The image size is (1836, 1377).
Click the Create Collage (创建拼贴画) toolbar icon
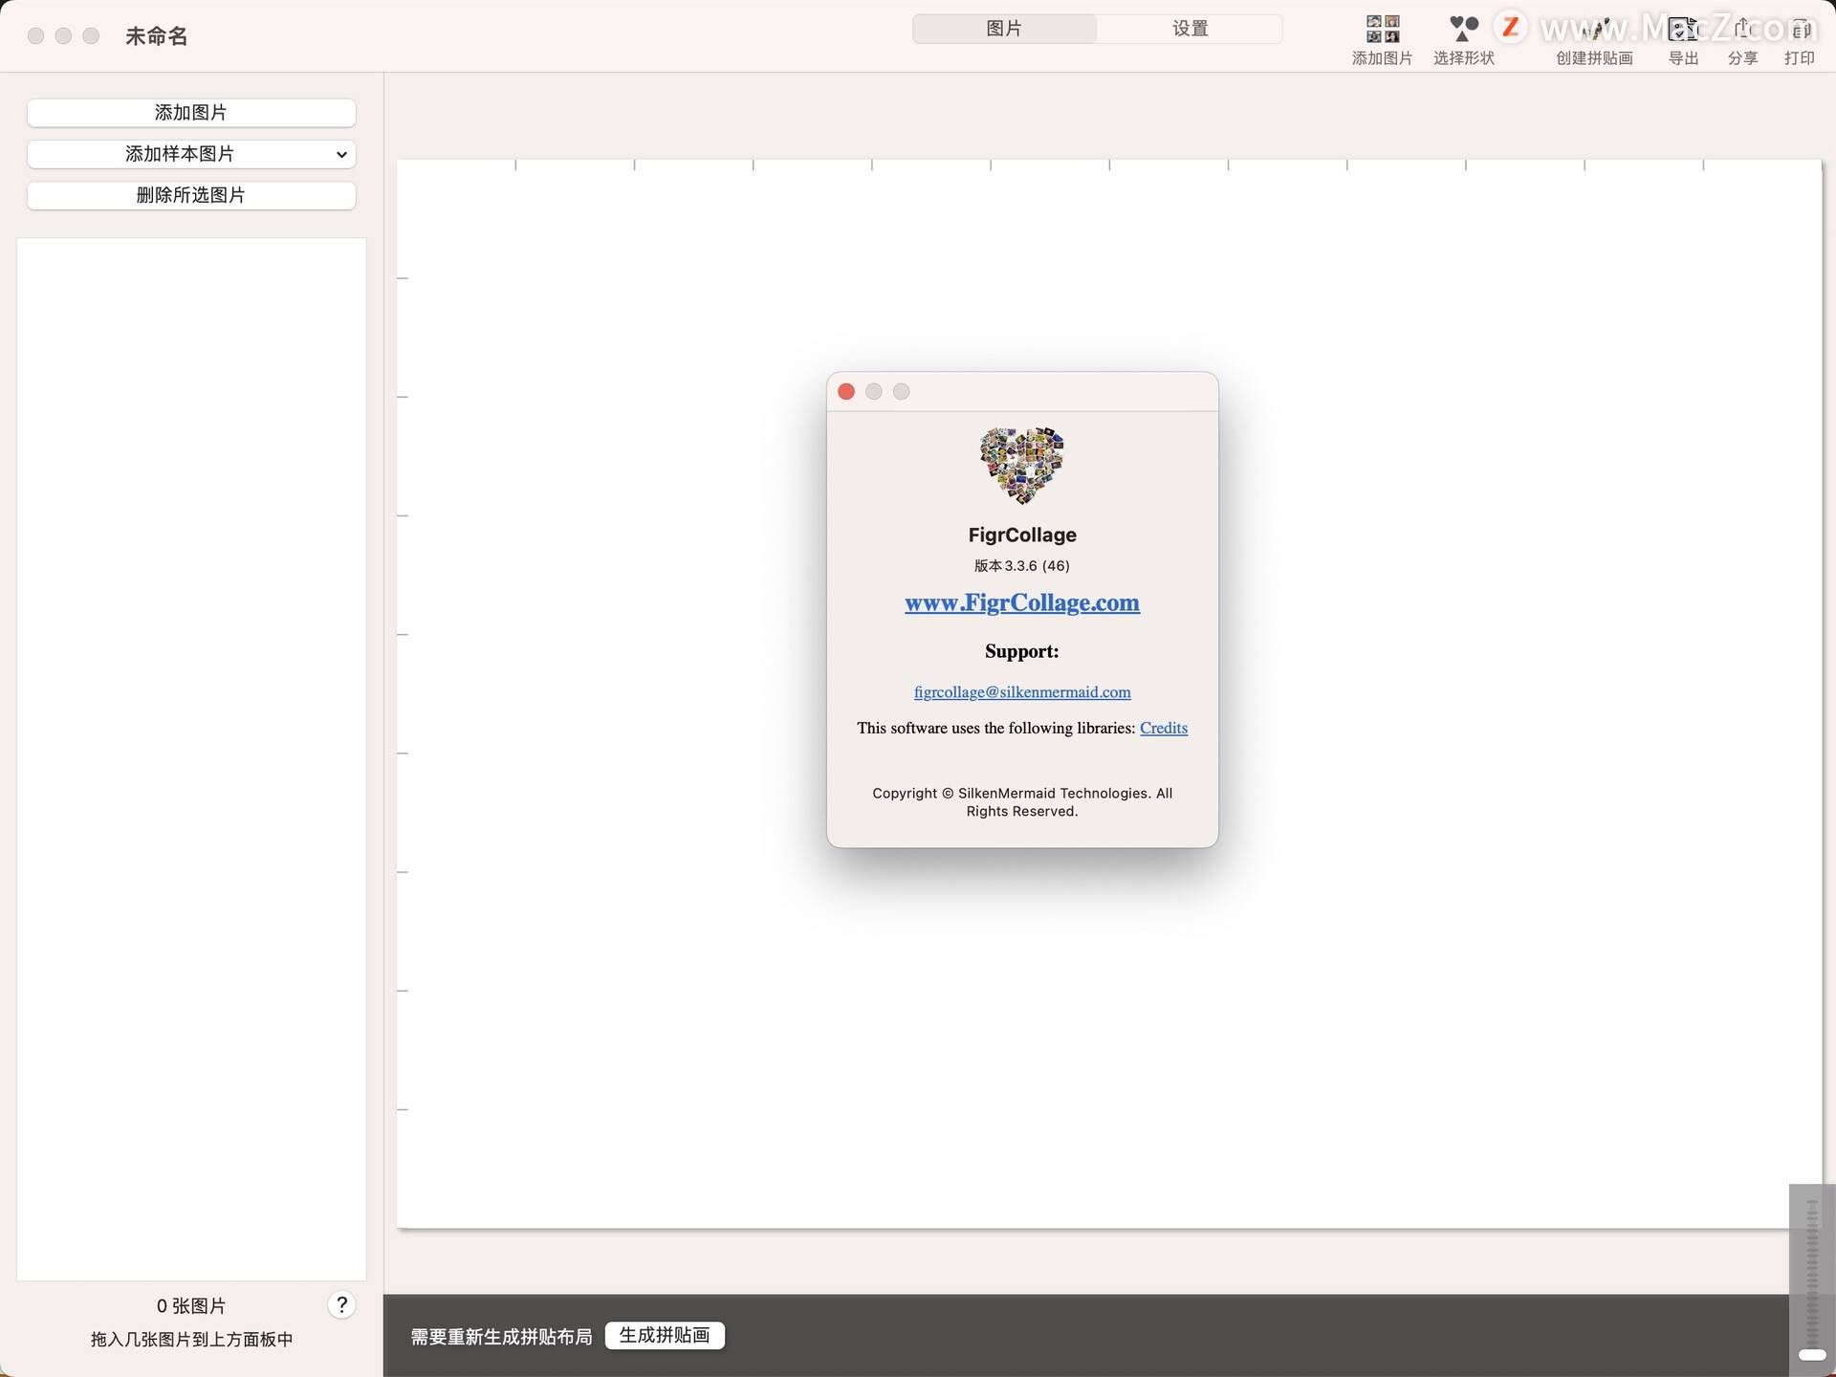coord(1594,30)
